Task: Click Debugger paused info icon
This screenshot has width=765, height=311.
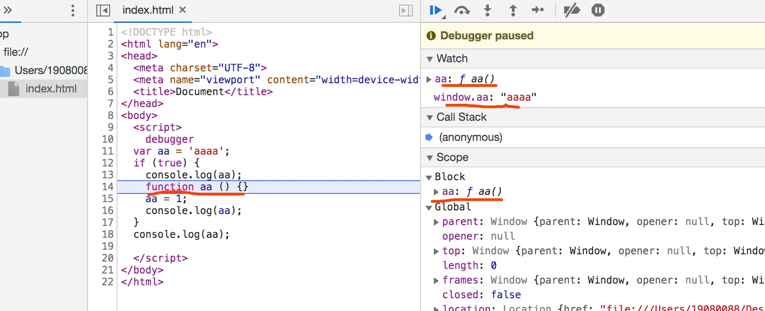Action: (431, 36)
